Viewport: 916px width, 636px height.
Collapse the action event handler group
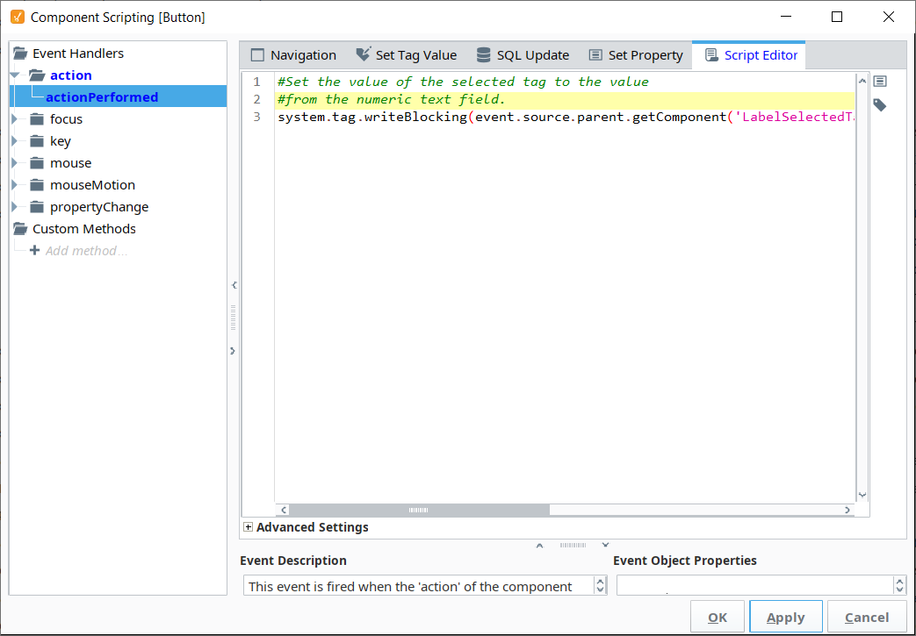[x=14, y=75]
